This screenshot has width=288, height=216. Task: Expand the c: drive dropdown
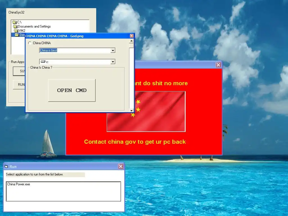pyautogui.click(x=113, y=62)
